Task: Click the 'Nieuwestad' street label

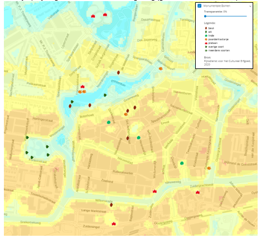Action: point(125,161)
